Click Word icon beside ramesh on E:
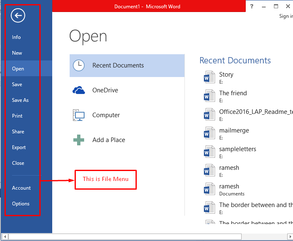The width and height of the screenshot is (293, 241). (x=209, y=171)
